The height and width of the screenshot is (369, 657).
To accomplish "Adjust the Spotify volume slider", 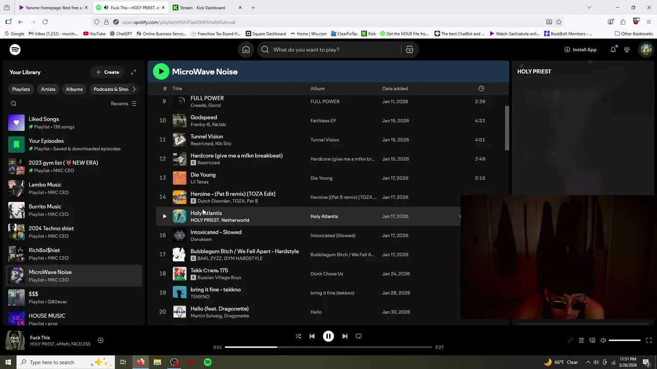I will [x=625, y=340].
